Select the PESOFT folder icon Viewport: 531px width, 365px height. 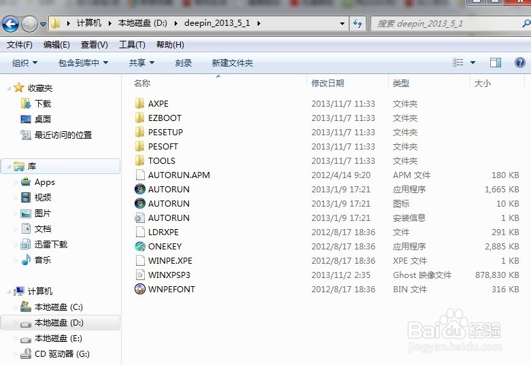[139, 146]
